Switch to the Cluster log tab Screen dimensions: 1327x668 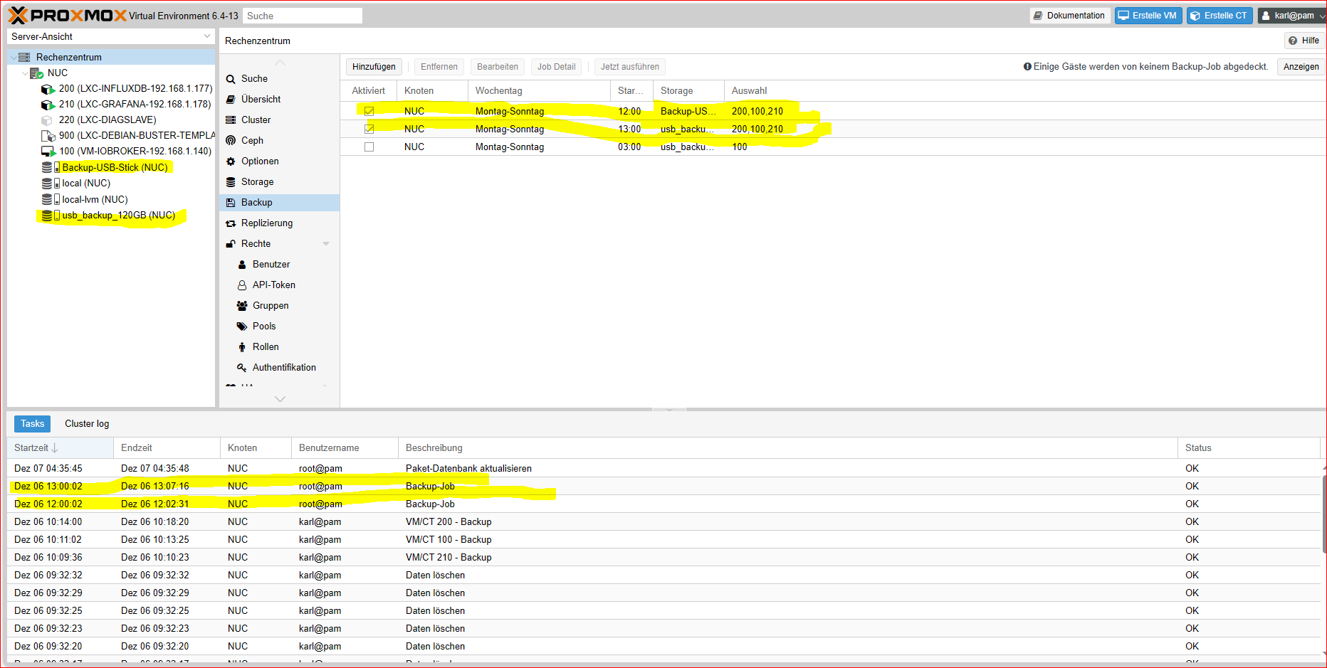coord(87,424)
